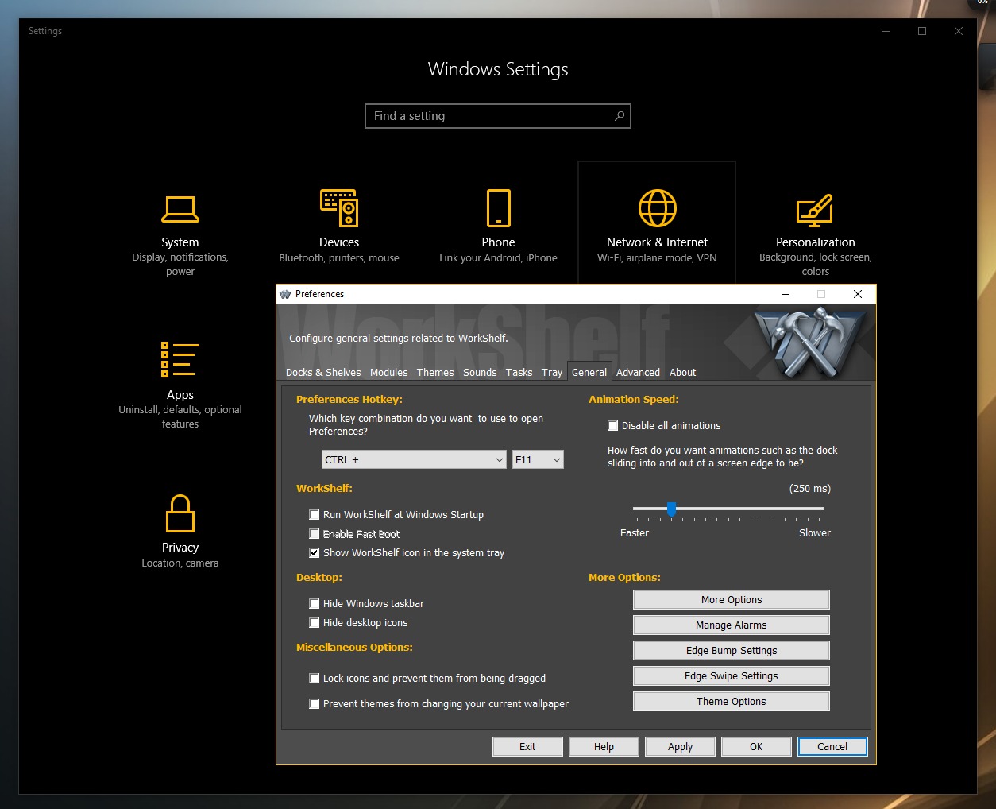
Task: Click the More Options button
Action: 732,600
